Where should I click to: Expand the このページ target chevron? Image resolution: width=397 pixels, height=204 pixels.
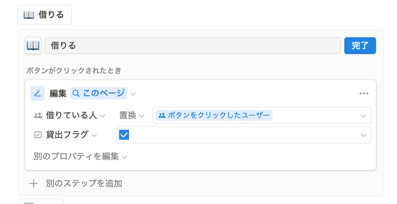pos(132,94)
